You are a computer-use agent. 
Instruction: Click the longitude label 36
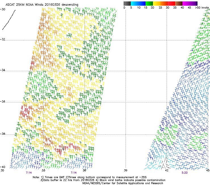pos(84,170)
